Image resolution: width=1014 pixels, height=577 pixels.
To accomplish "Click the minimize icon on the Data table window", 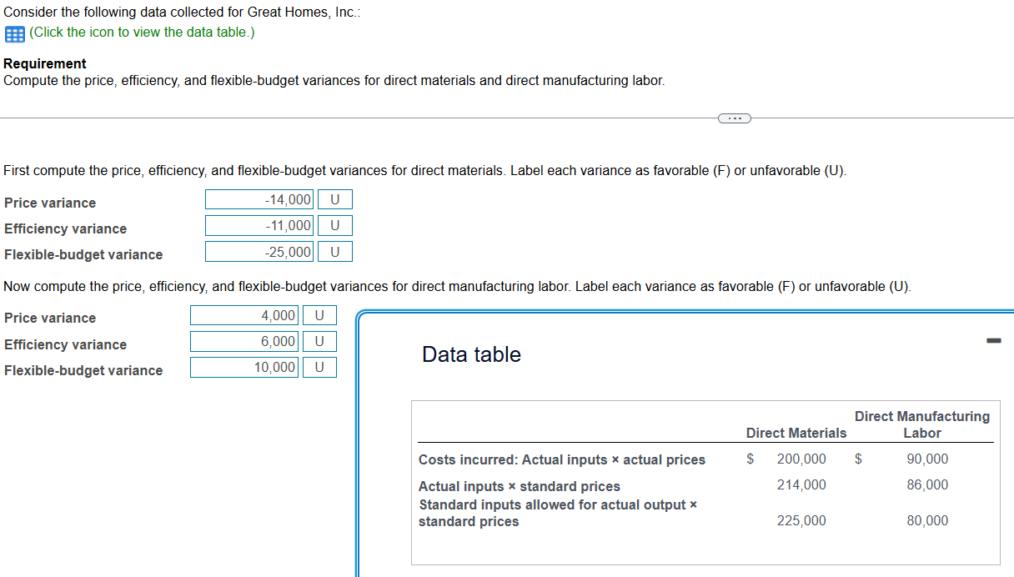I will [992, 339].
